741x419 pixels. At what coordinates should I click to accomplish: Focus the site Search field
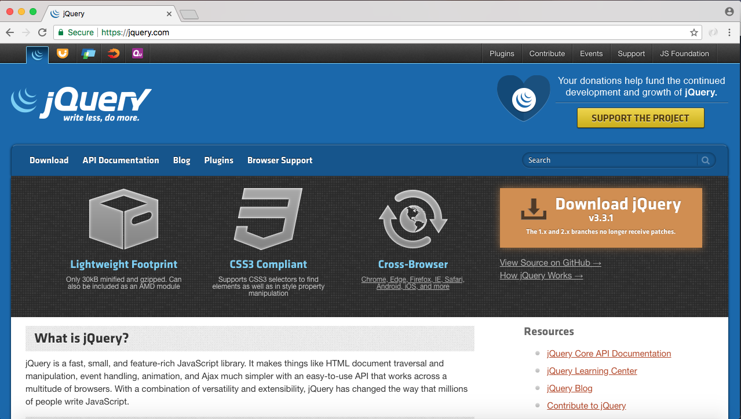click(609, 160)
